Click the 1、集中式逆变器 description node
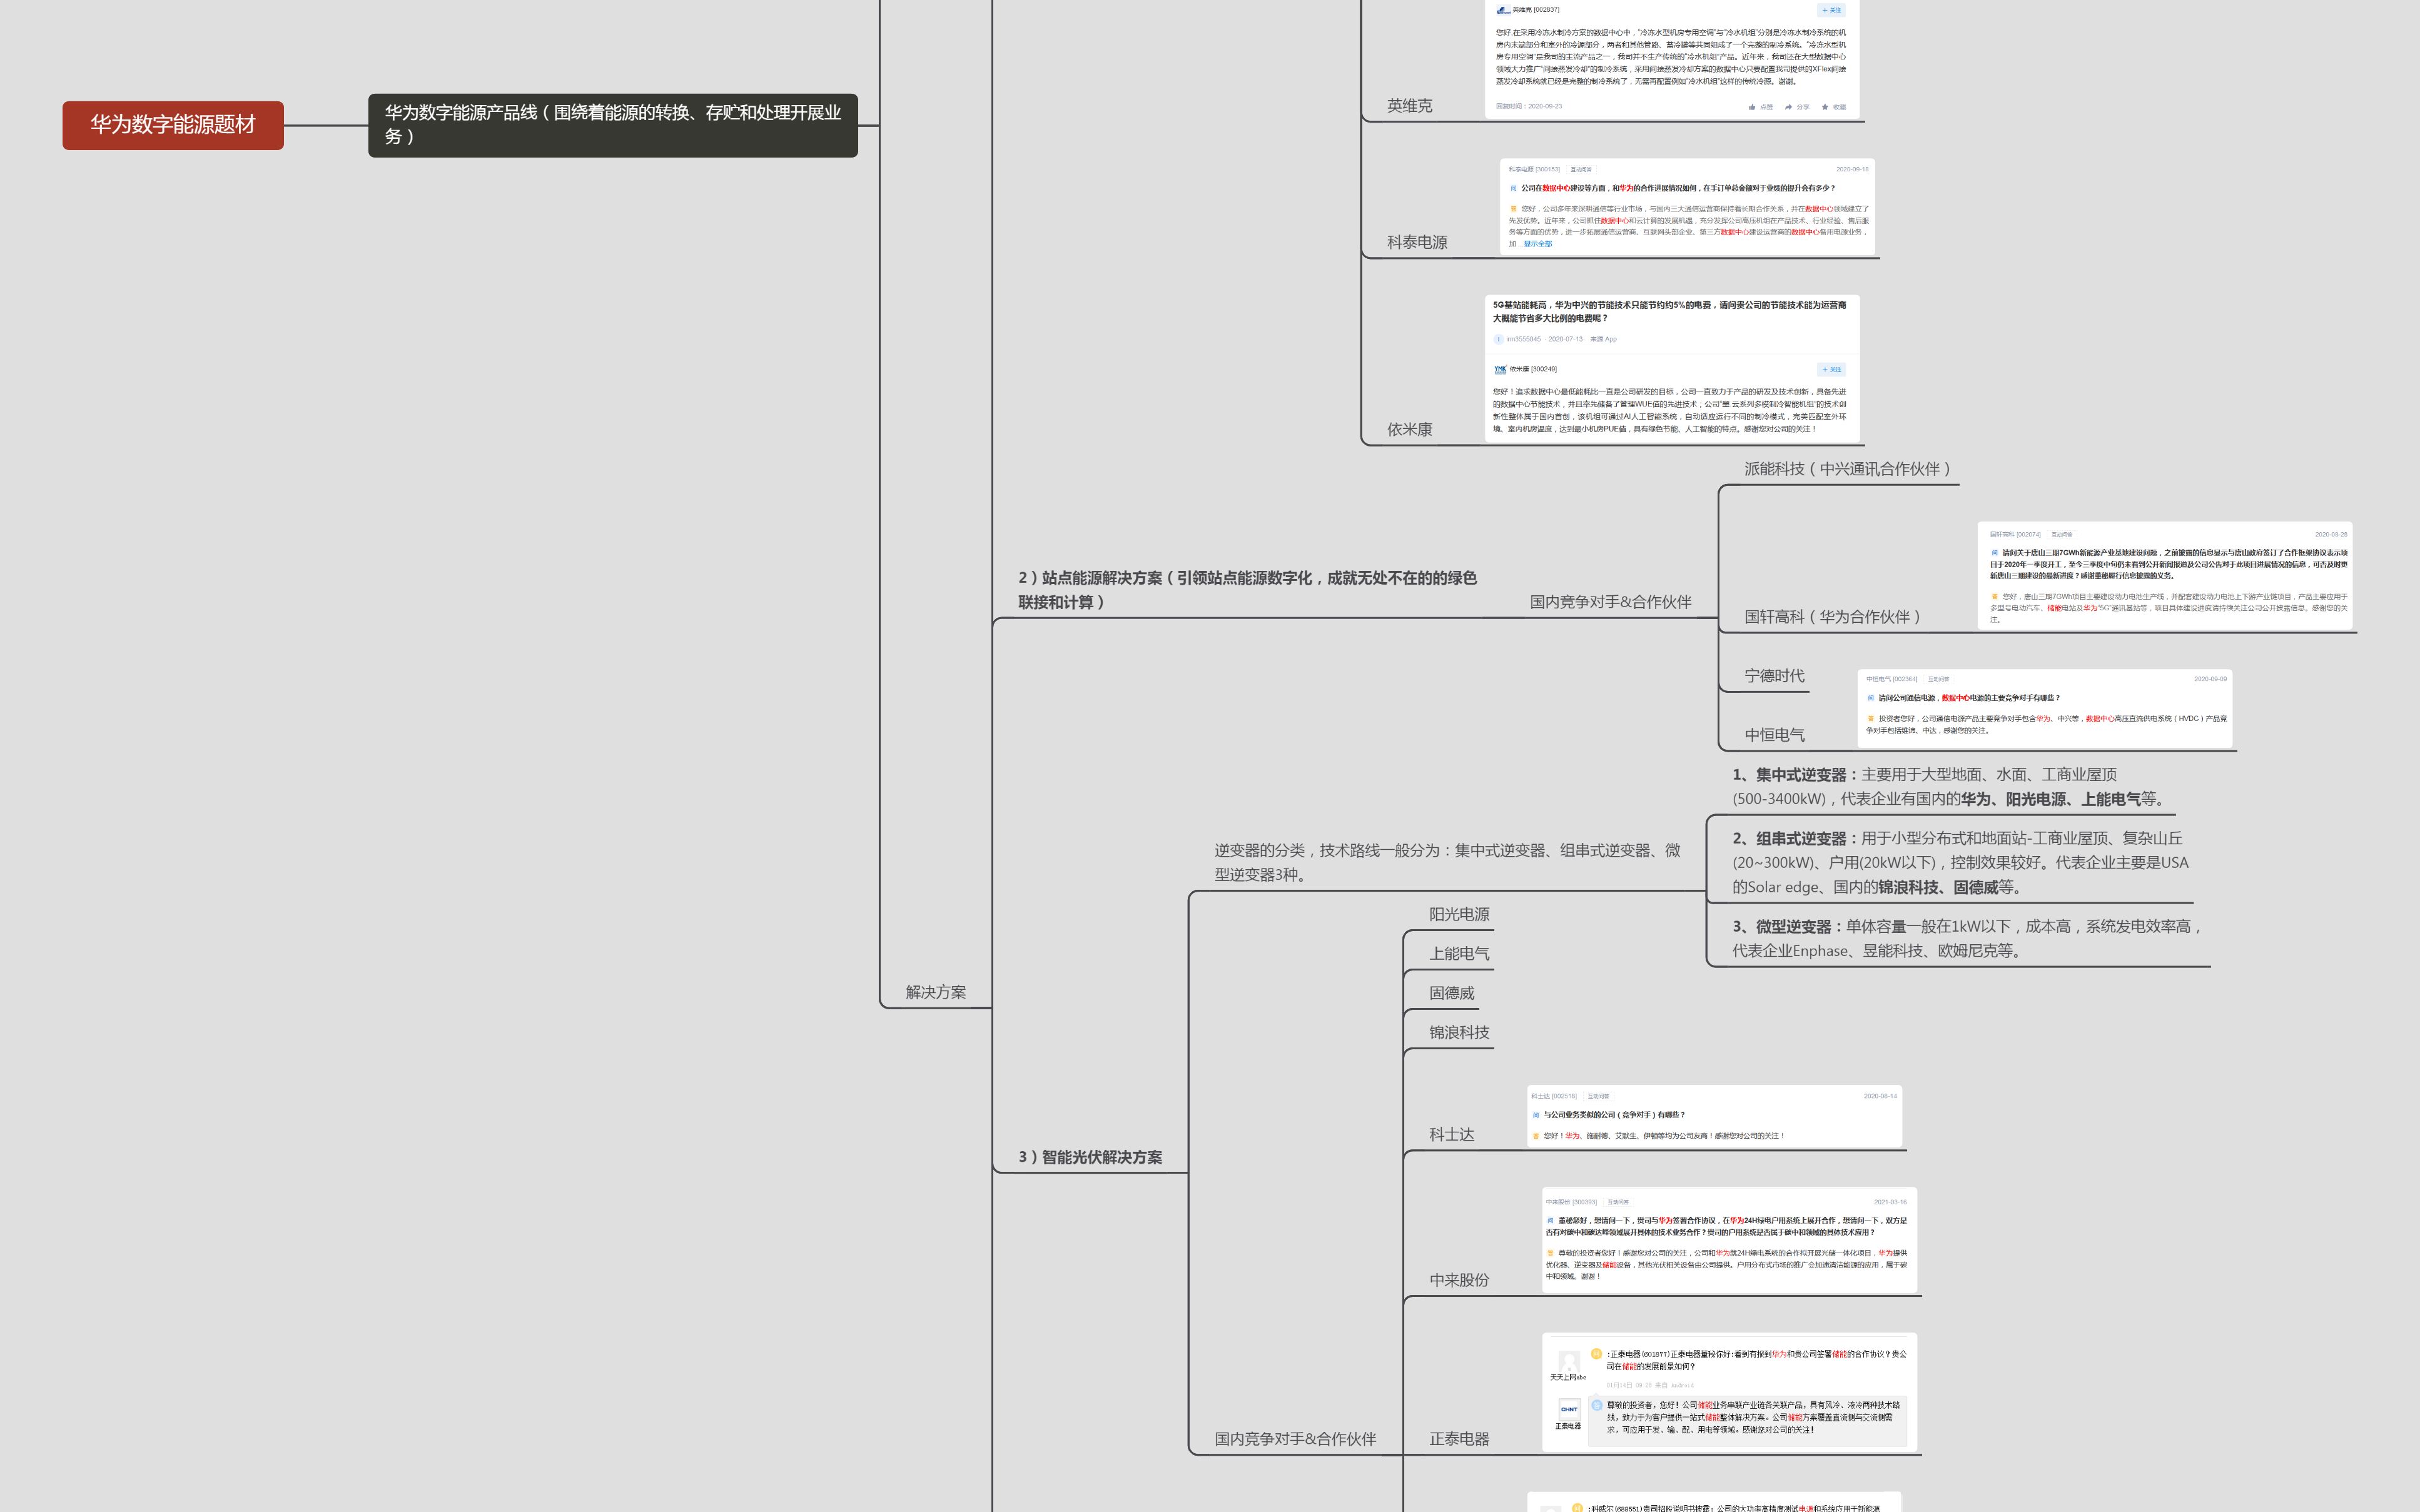2420x1512 pixels. point(1950,786)
